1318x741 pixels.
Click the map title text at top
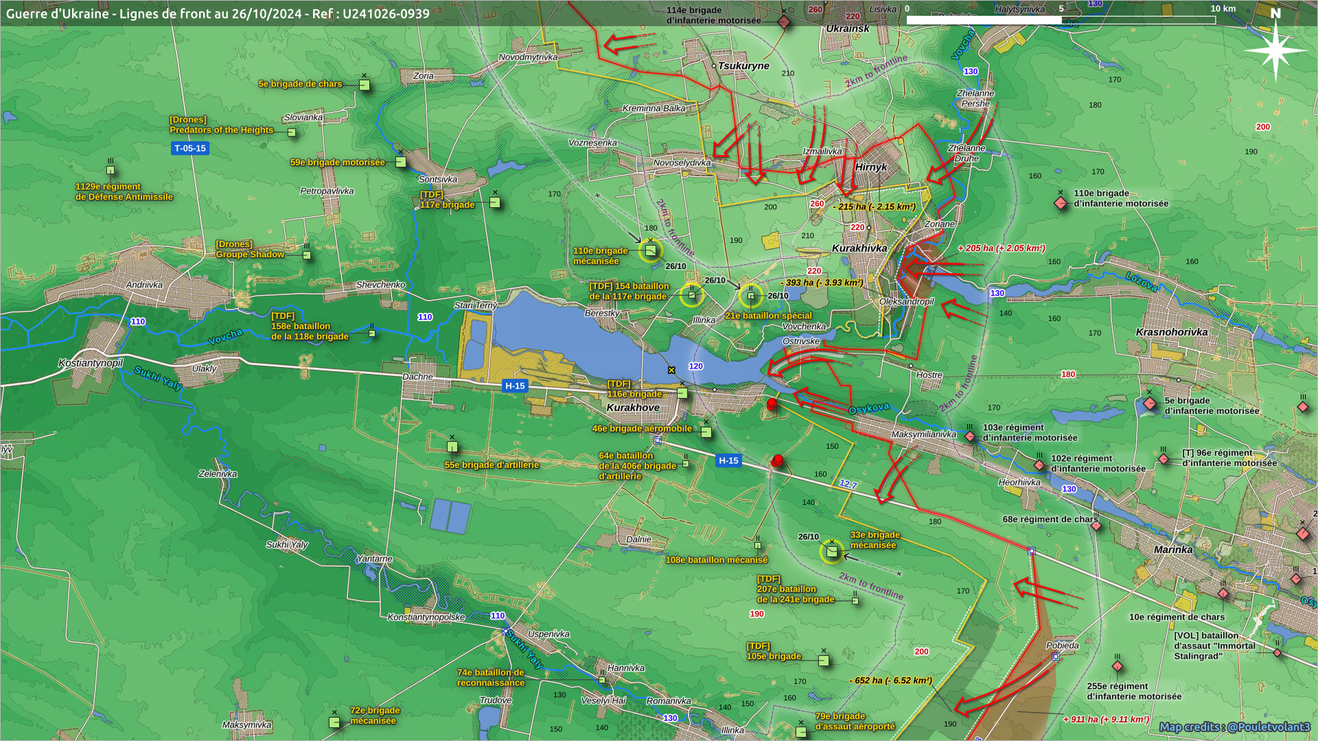point(218,14)
